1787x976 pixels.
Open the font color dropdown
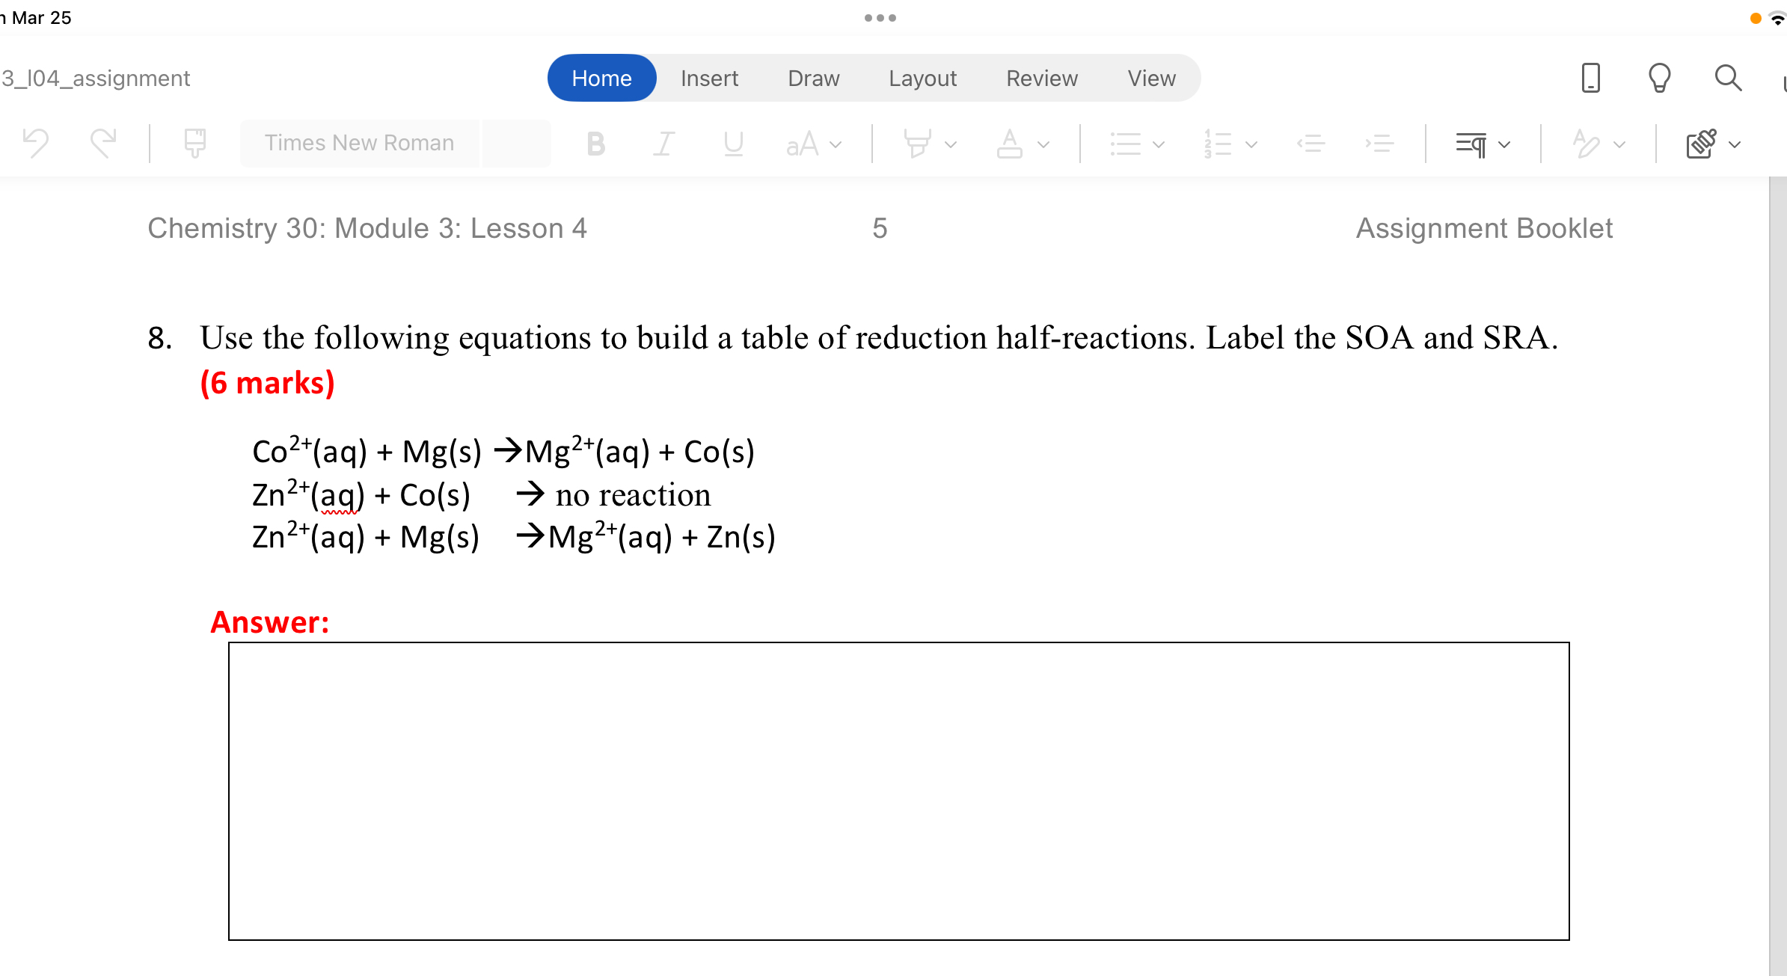point(1043,144)
